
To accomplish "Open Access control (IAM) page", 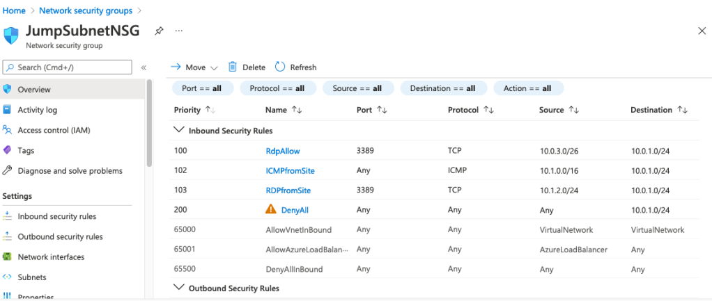I will [53, 130].
